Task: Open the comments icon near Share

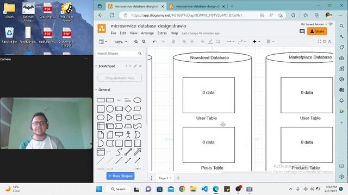Action: click(302, 31)
